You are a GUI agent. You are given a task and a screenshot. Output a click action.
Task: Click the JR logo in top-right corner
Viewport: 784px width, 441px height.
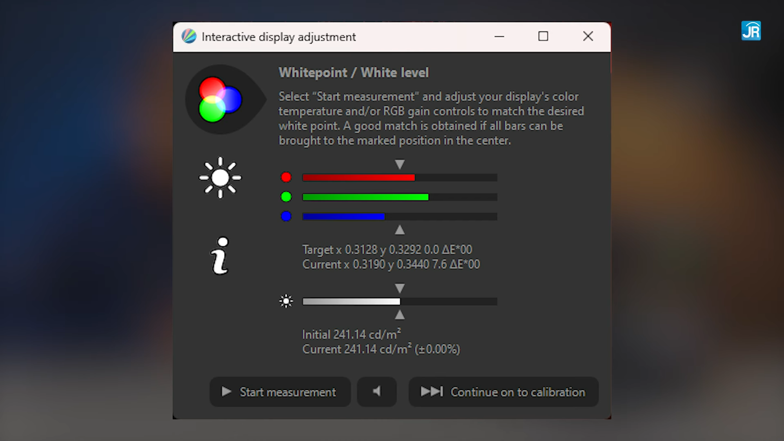coord(751,31)
